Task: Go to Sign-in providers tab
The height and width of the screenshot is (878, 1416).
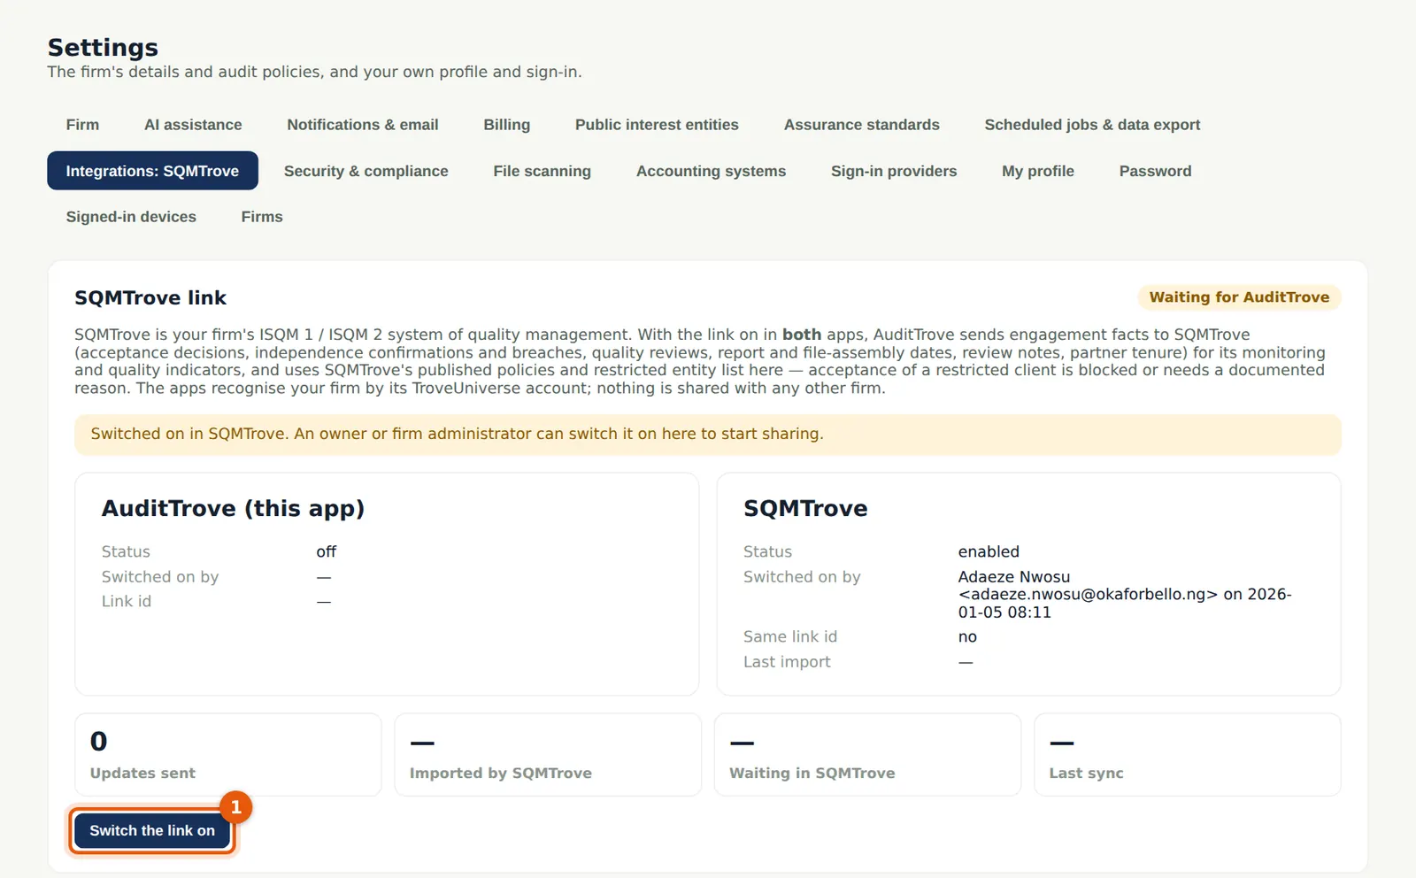Action: pyautogui.click(x=894, y=171)
